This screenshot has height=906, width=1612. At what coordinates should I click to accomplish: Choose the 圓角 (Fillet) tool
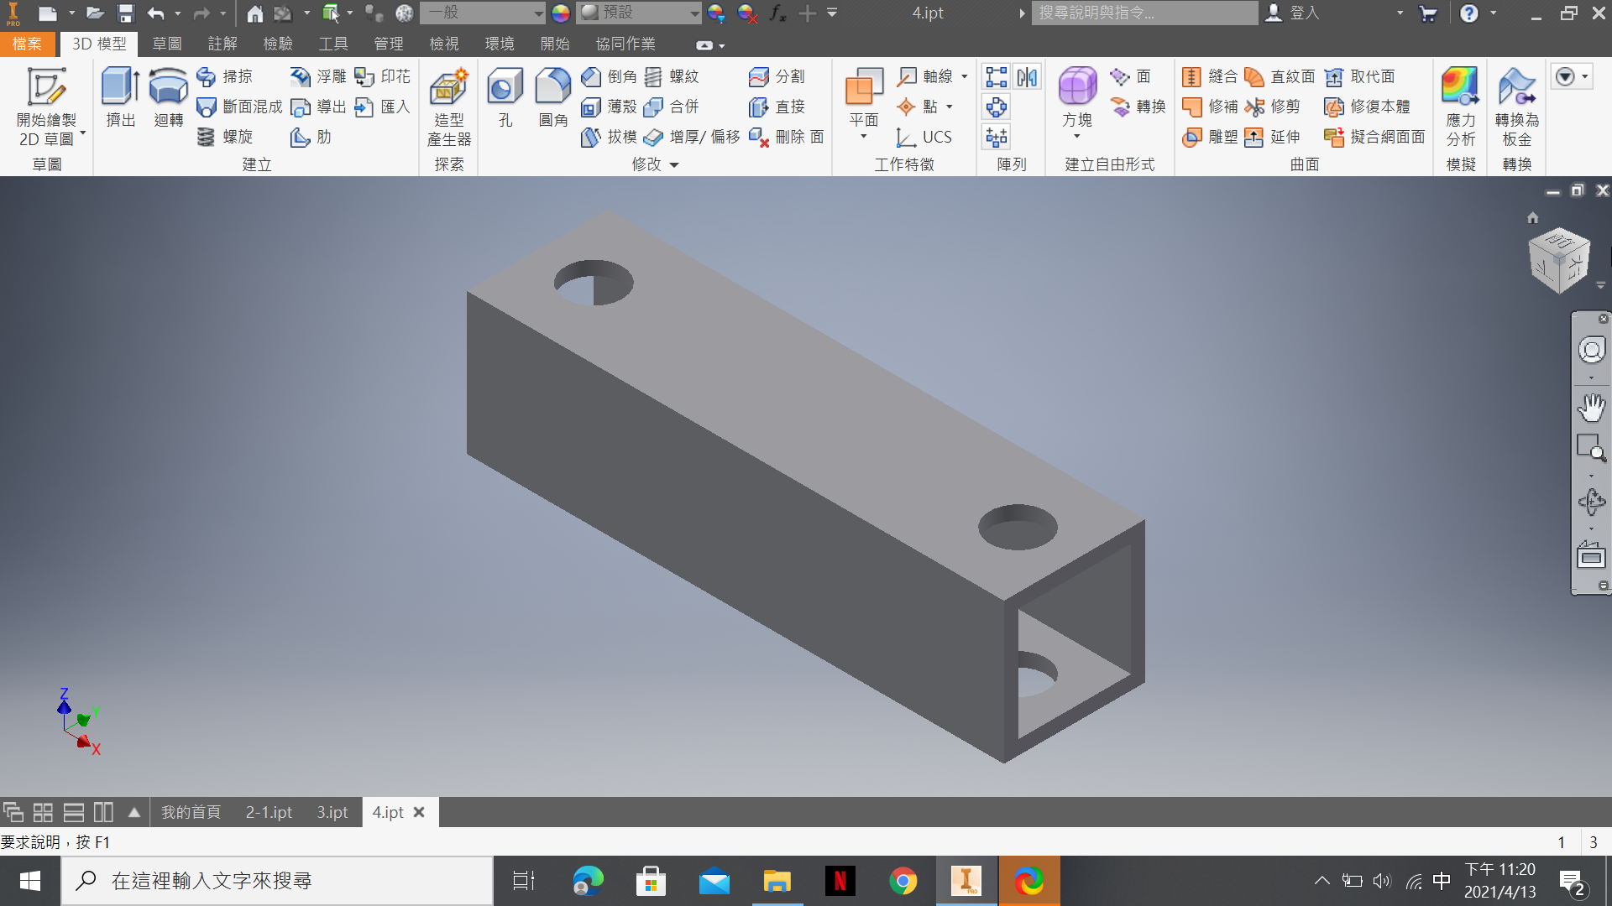(x=552, y=98)
